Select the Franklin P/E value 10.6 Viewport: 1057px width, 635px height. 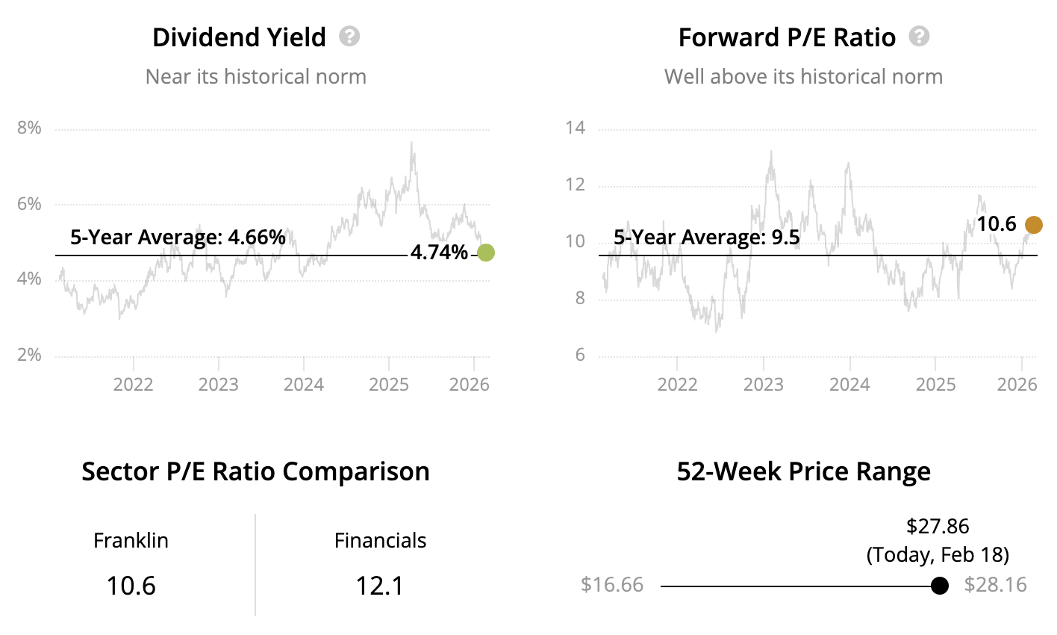(x=131, y=585)
